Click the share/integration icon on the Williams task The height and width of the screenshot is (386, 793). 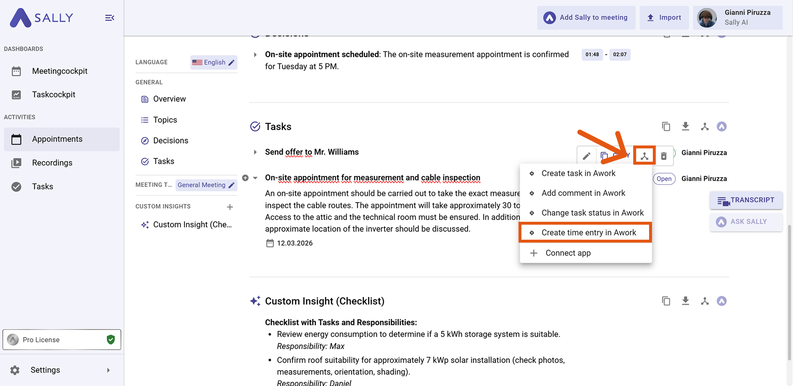(644, 156)
